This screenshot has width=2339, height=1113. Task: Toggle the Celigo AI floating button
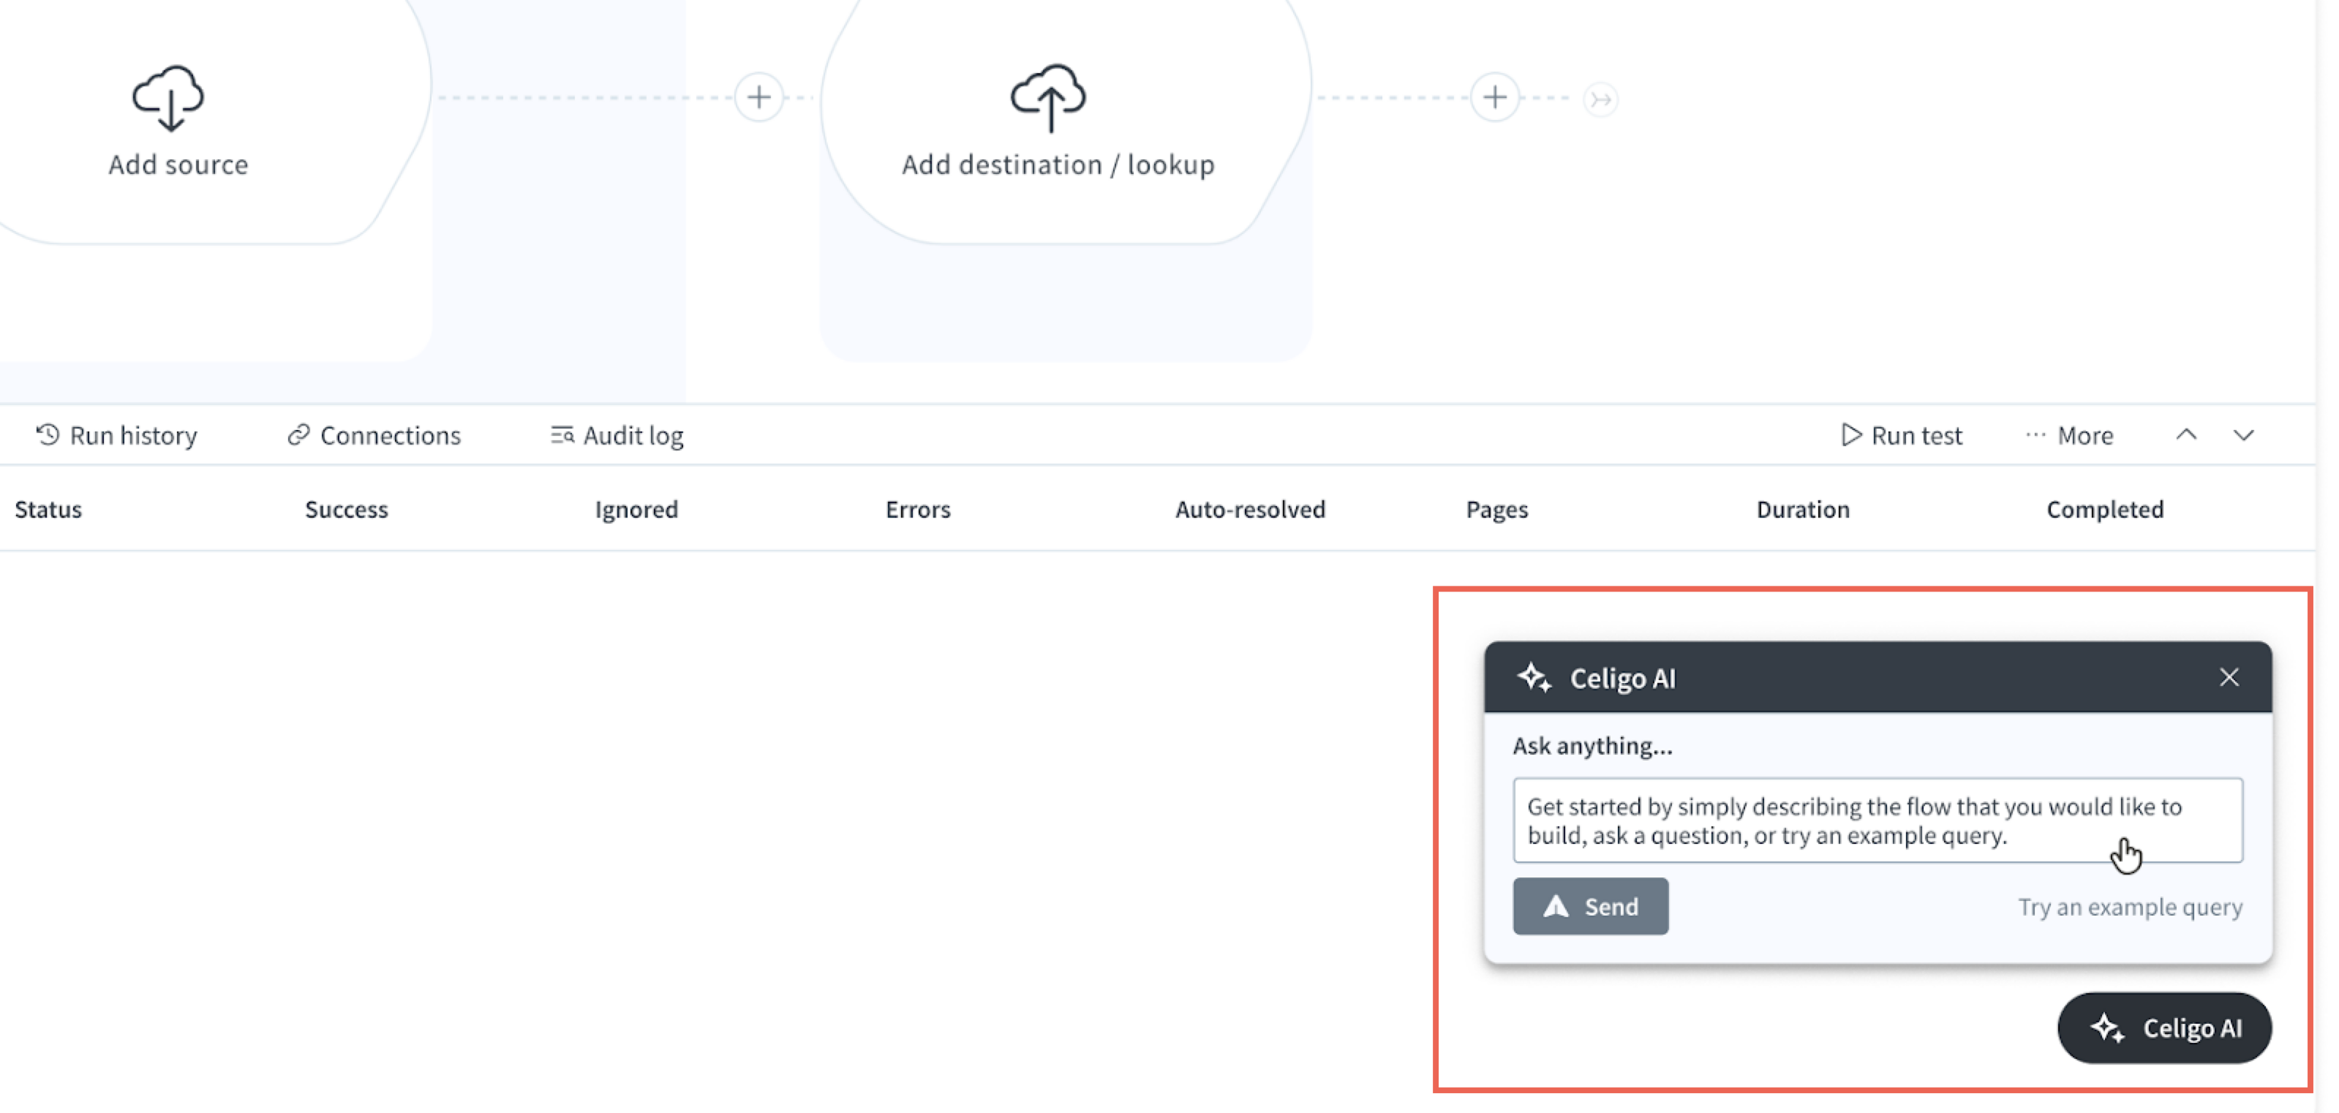coord(2165,1027)
